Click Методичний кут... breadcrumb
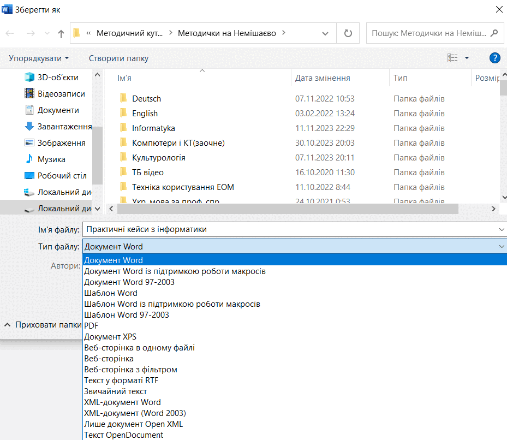Image resolution: width=507 pixels, height=440 pixels. [129, 33]
